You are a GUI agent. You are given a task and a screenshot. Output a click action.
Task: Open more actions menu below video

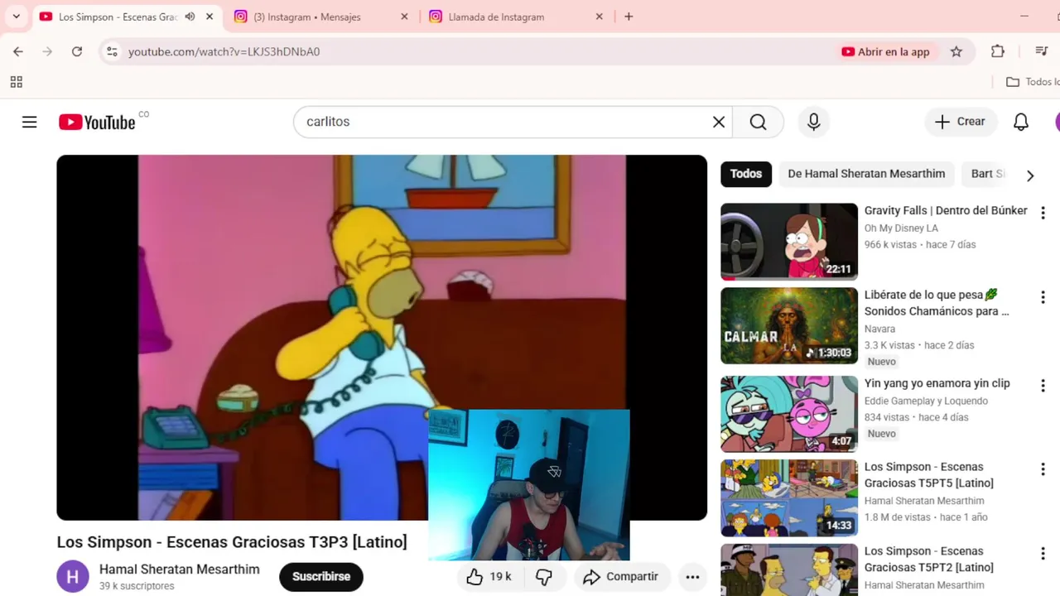tap(692, 577)
